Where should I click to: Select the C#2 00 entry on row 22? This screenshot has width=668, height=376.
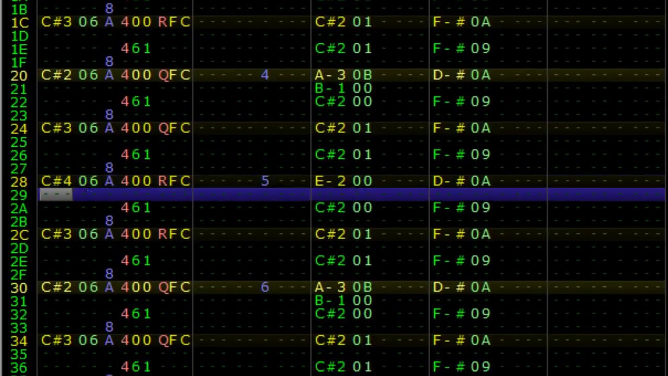click(x=343, y=102)
